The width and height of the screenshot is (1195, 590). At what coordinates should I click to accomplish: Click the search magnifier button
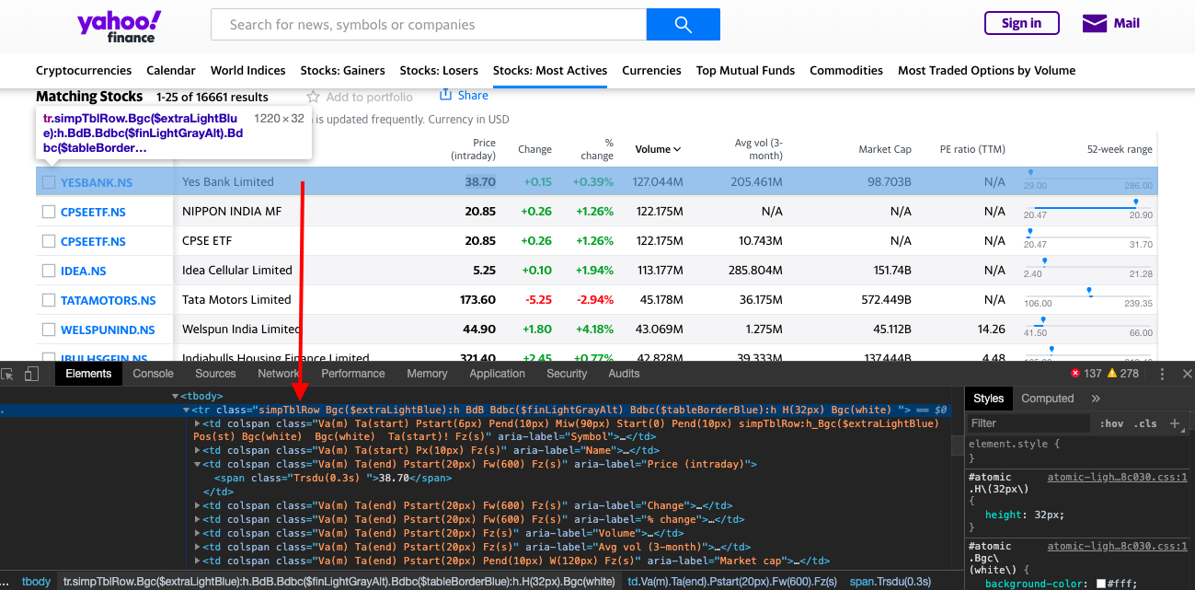[683, 24]
